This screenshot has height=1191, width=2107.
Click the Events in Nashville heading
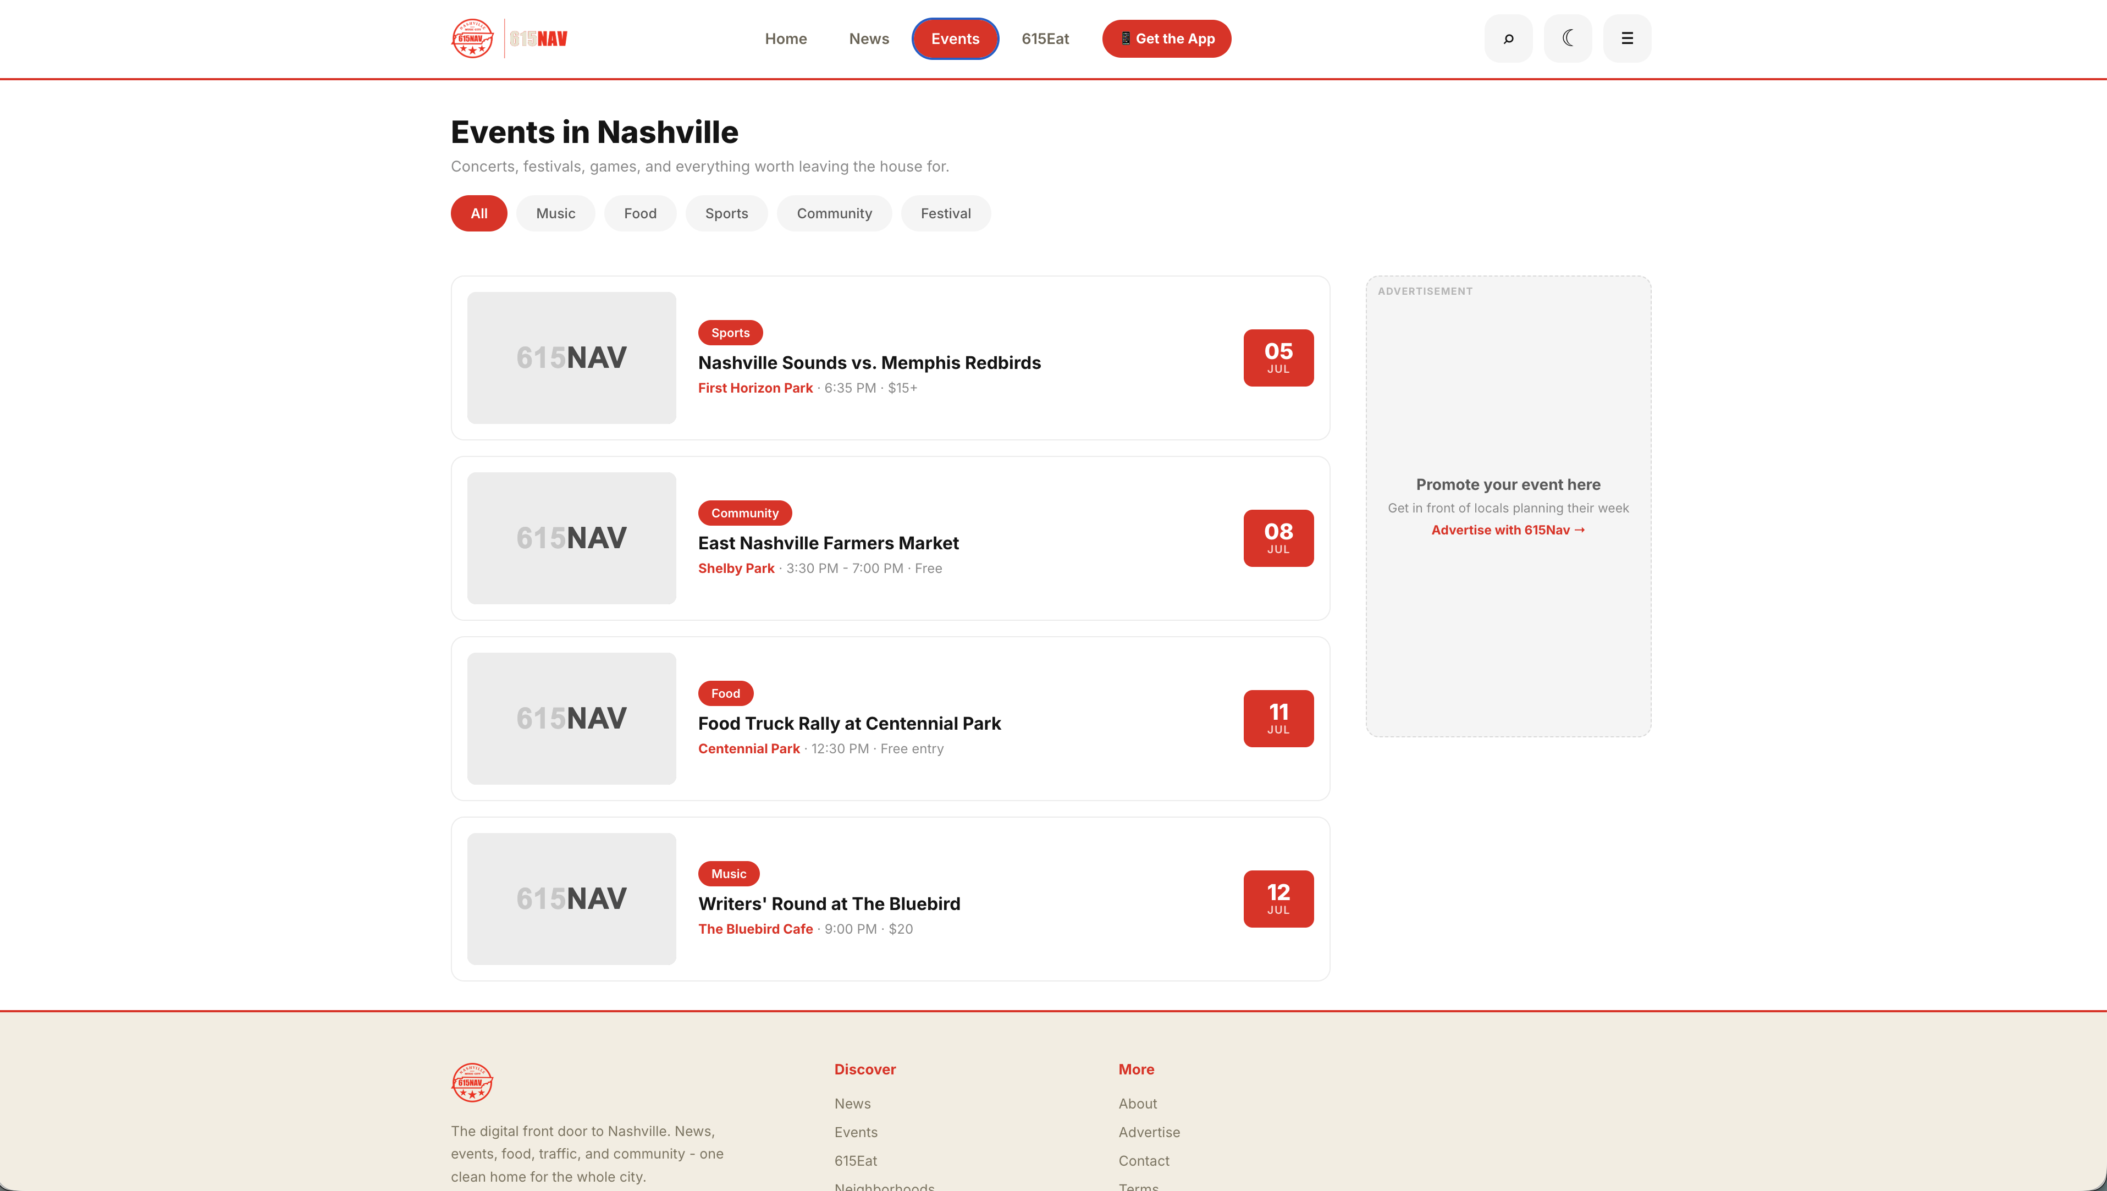point(594,132)
